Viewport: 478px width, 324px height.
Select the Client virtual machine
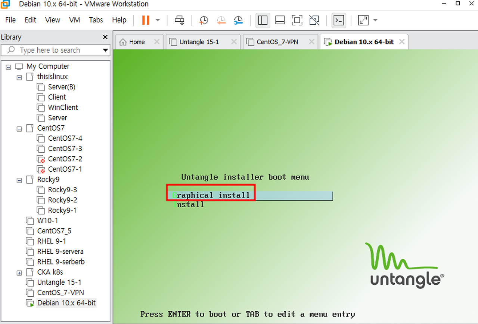coord(57,97)
